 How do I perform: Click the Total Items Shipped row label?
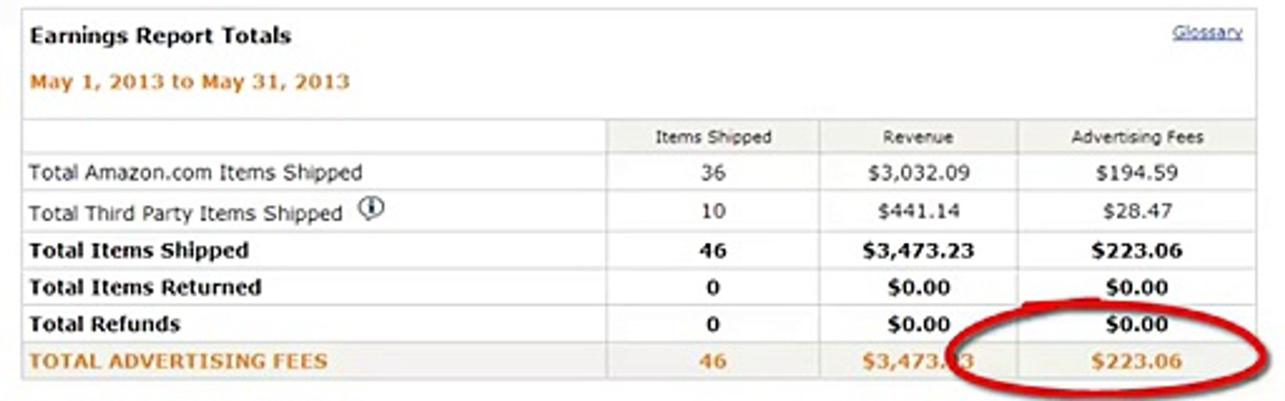[x=139, y=251]
